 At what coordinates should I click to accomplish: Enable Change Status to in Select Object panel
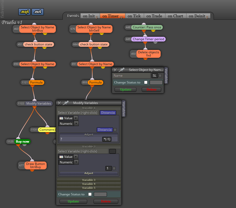tap(146, 82)
